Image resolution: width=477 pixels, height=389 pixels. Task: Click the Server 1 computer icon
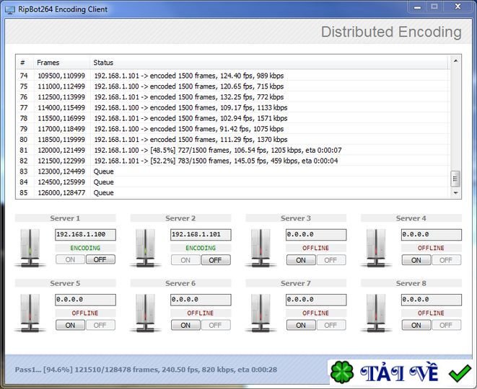[30, 248]
